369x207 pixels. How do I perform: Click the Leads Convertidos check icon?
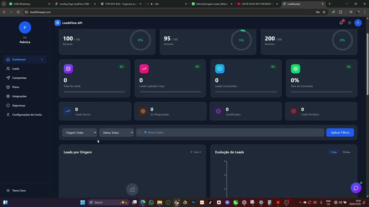coord(220,69)
